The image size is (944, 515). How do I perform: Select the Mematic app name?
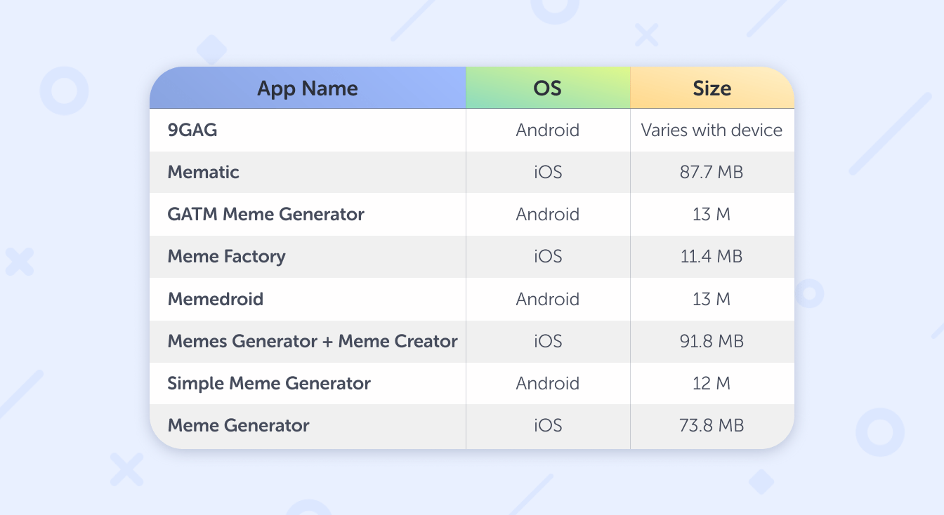pyautogui.click(x=204, y=172)
